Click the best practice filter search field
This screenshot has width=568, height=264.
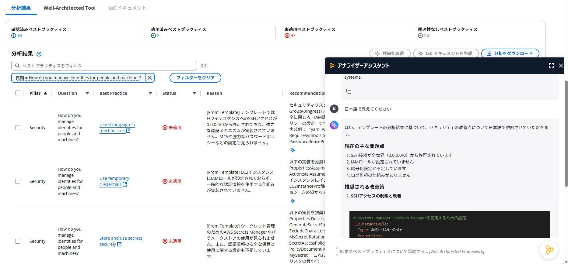tap(104, 66)
